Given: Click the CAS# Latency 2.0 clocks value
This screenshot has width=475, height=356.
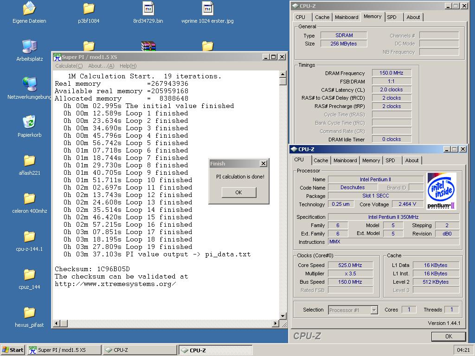Looking at the screenshot, I should pyautogui.click(x=392, y=89).
